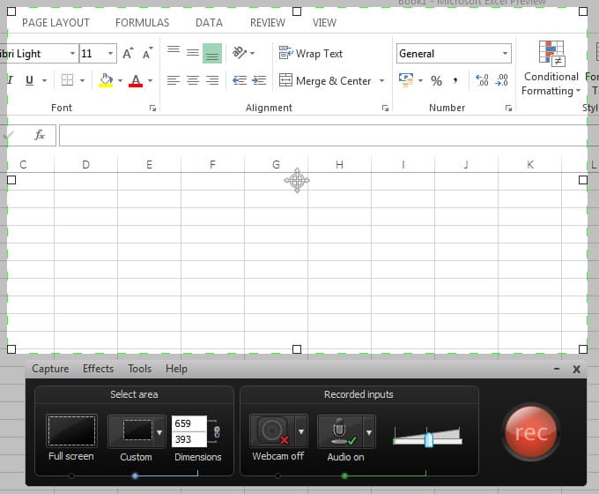Toggle the dimensions aspect ratio lock
The image size is (599, 494).
point(217,432)
